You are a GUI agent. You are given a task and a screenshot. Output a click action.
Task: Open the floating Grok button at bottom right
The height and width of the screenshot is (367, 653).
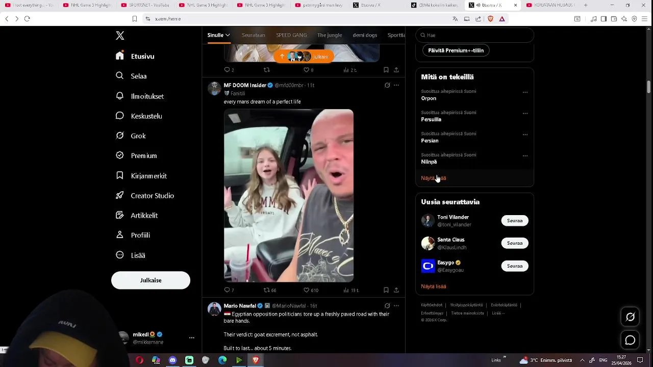631,317
